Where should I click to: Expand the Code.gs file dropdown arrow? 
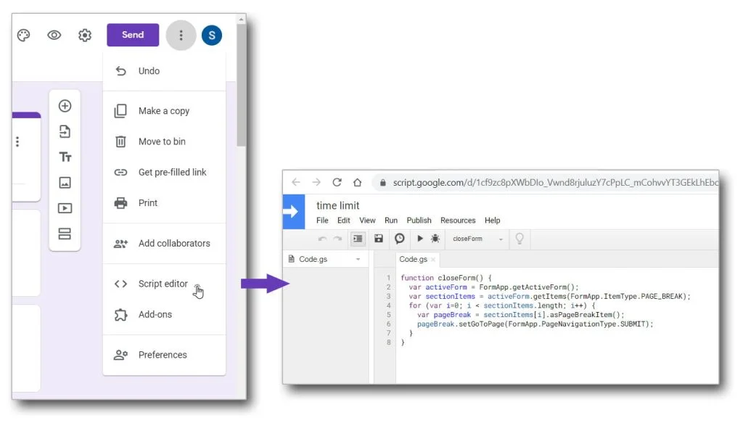358,260
